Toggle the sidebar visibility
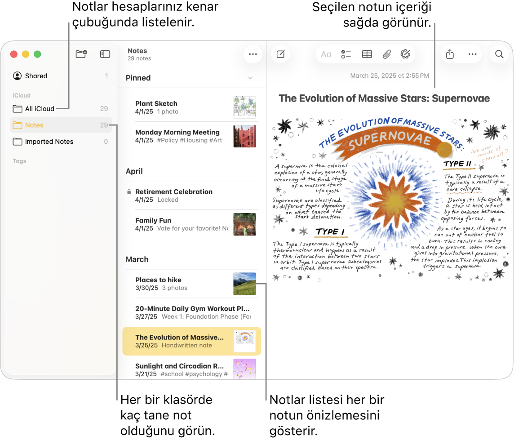514x440 pixels. 105,54
